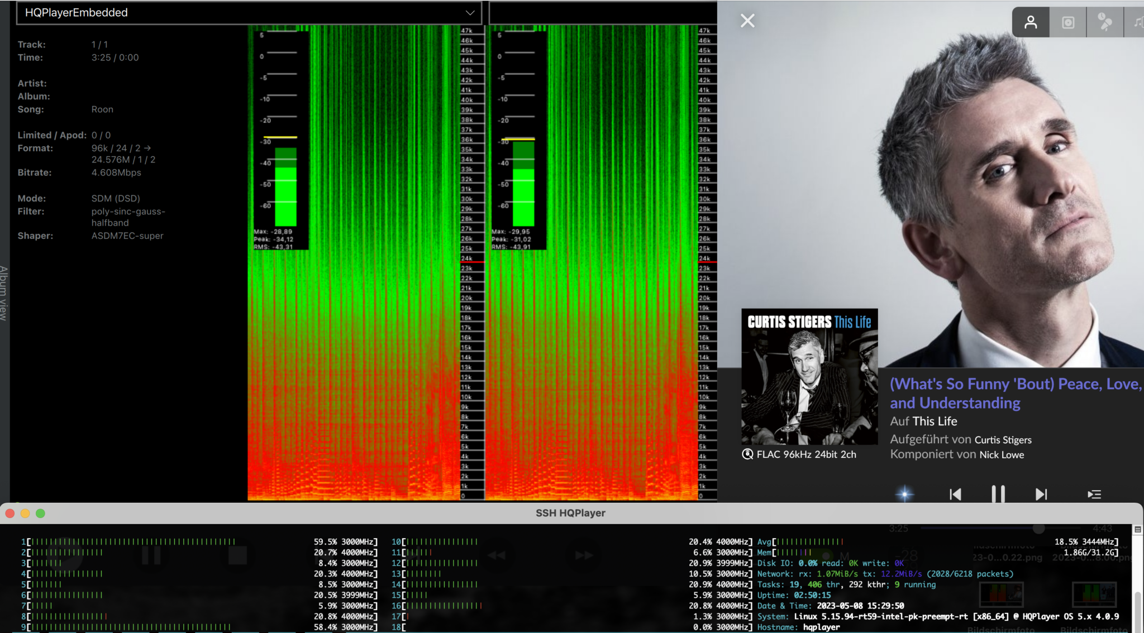Pause the currently playing track
The width and height of the screenshot is (1144, 633).
point(997,494)
